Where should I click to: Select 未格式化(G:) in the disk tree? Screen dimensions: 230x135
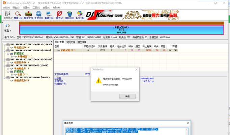[22, 81]
